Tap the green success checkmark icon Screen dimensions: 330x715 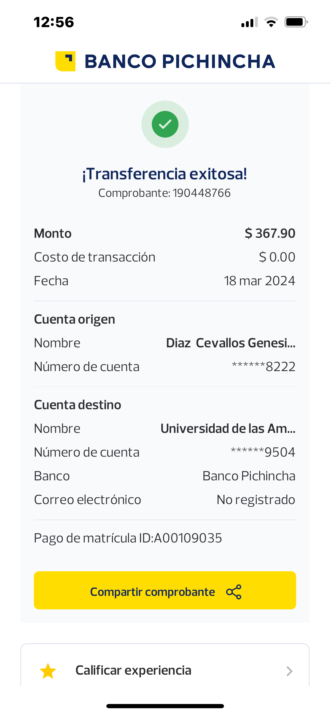pos(165,124)
